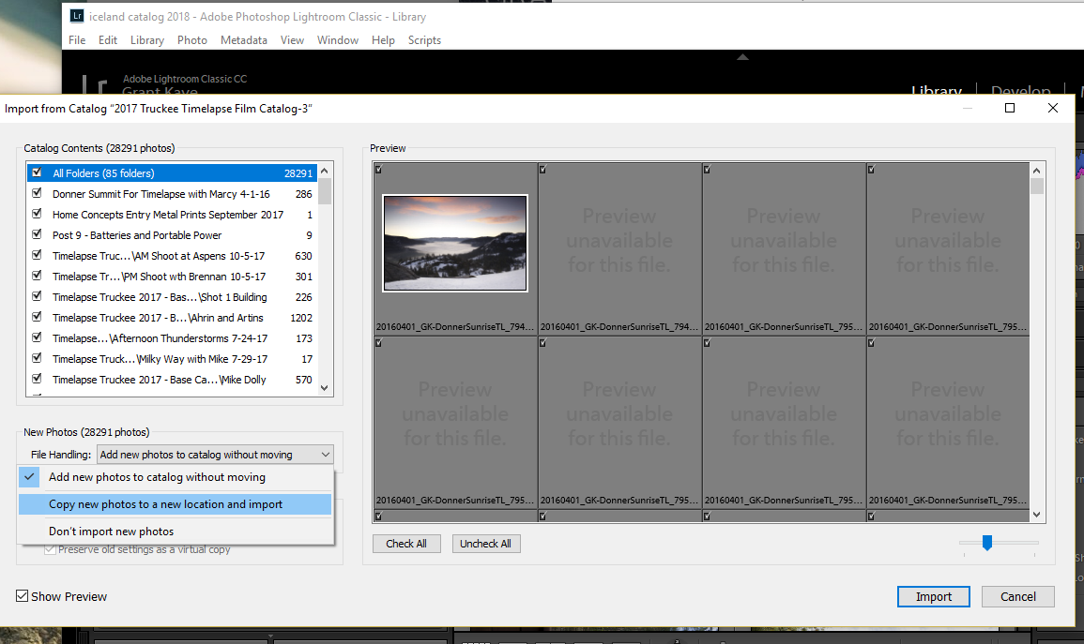
Task: Uncheck PM Shoot wth Brennan 10-5-17 folder
Action: point(38,276)
